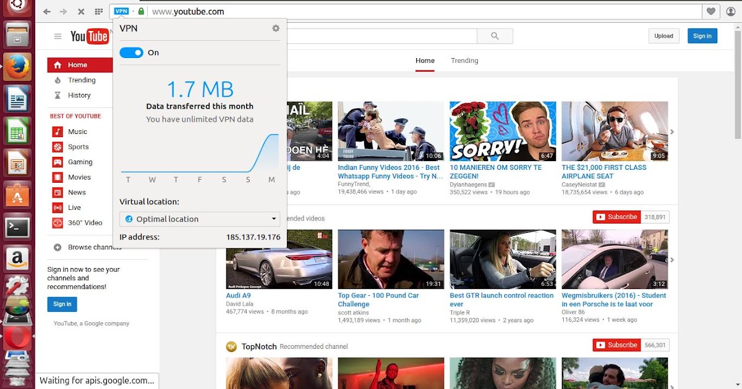Open the Movies channel in sidebar
The height and width of the screenshot is (389, 742).
[79, 177]
